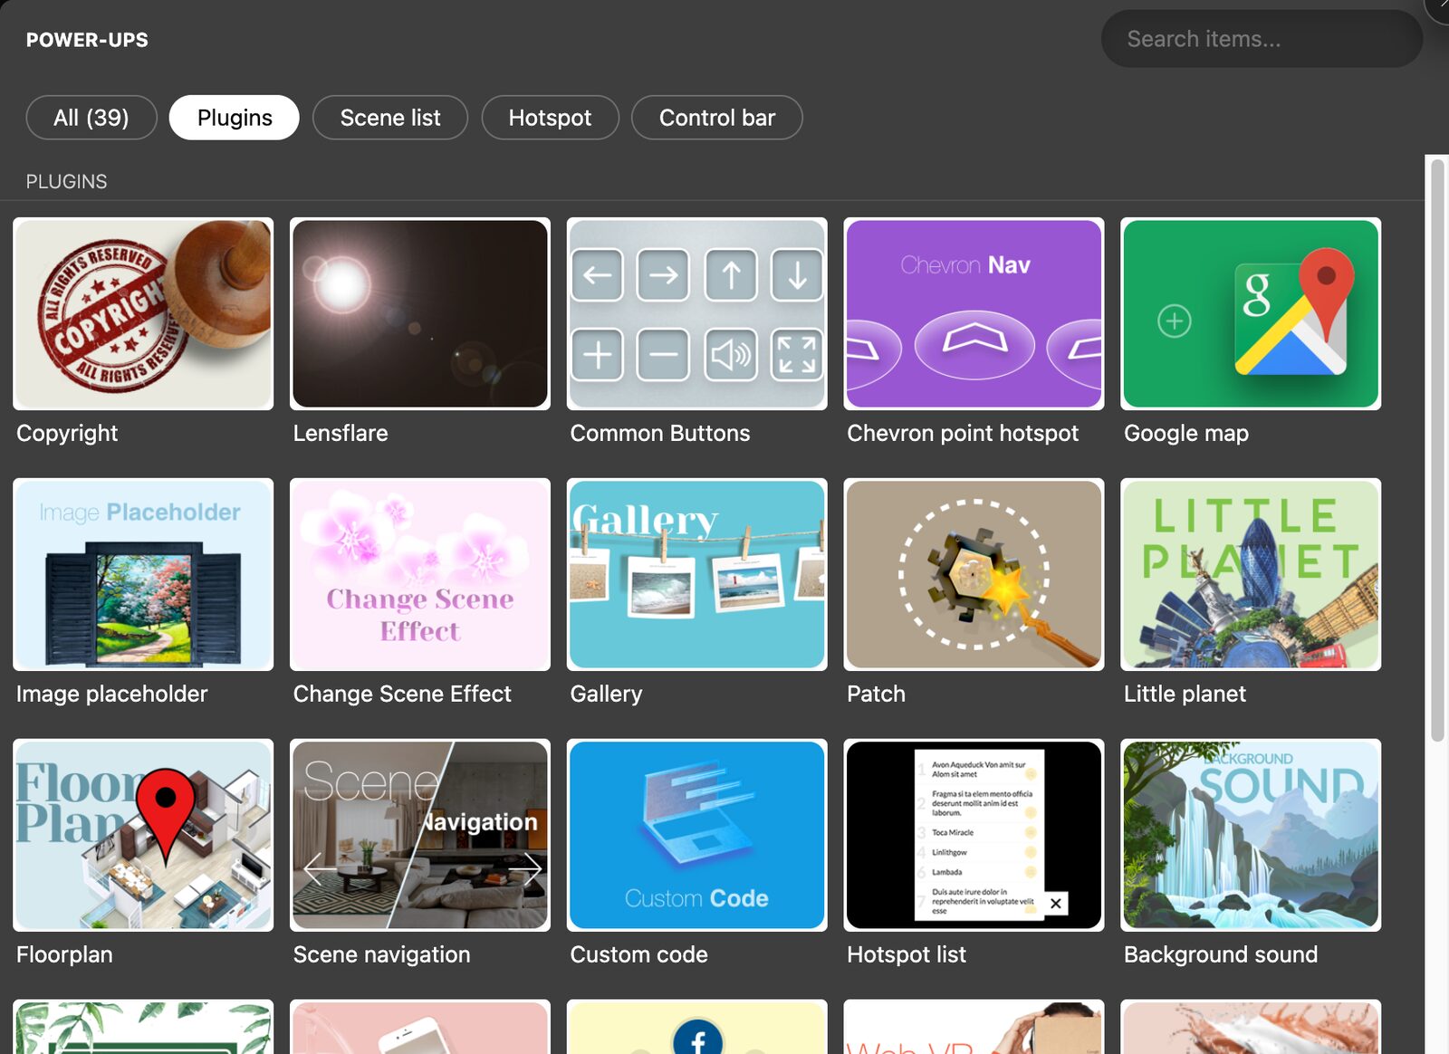Show all 39 power-ups
Viewport: 1449px width, 1054px height.
(91, 118)
